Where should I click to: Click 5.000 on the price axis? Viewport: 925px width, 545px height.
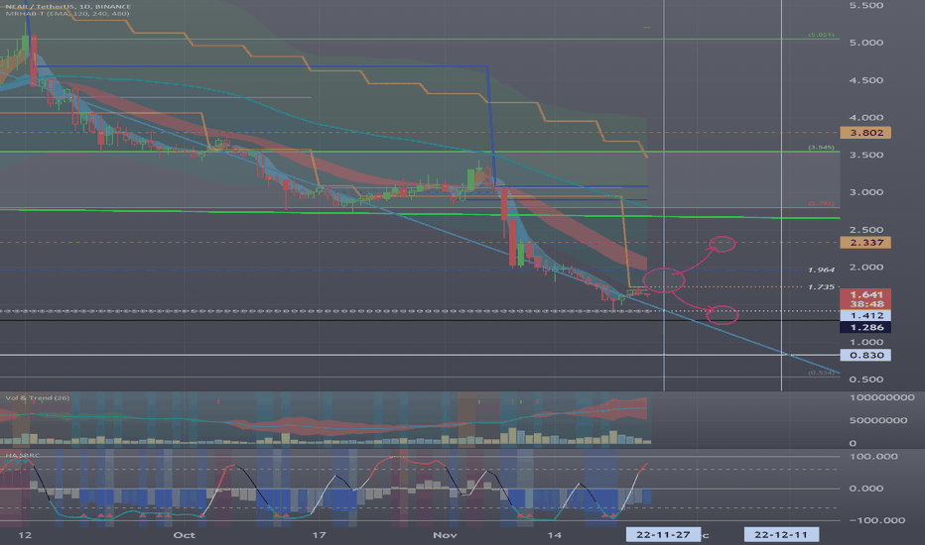tap(866, 43)
